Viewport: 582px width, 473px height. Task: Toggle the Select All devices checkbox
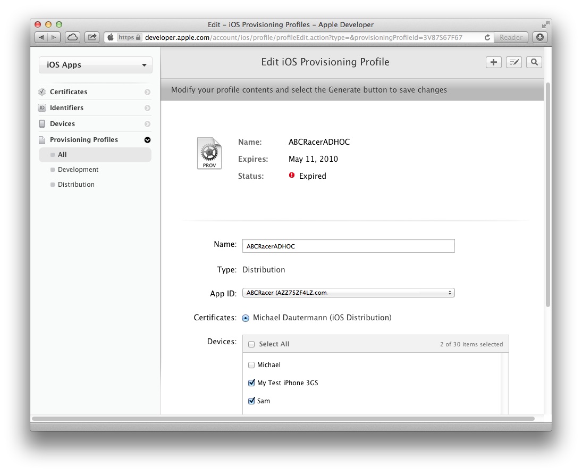coord(251,344)
